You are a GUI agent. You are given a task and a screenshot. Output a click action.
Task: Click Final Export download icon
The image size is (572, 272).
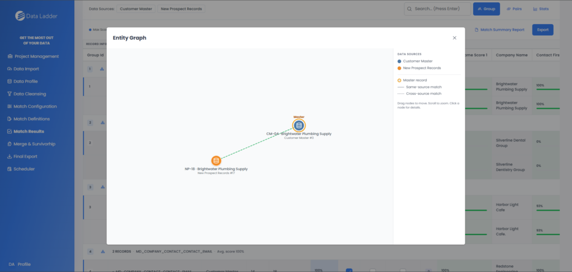click(9, 157)
